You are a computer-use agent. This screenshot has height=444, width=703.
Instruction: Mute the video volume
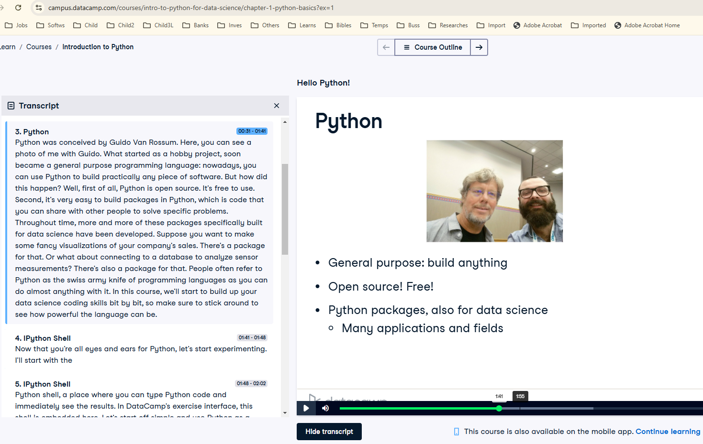coord(325,408)
